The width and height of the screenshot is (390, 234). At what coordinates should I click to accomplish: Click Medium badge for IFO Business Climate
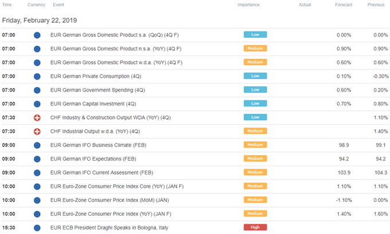[x=255, y=145]
